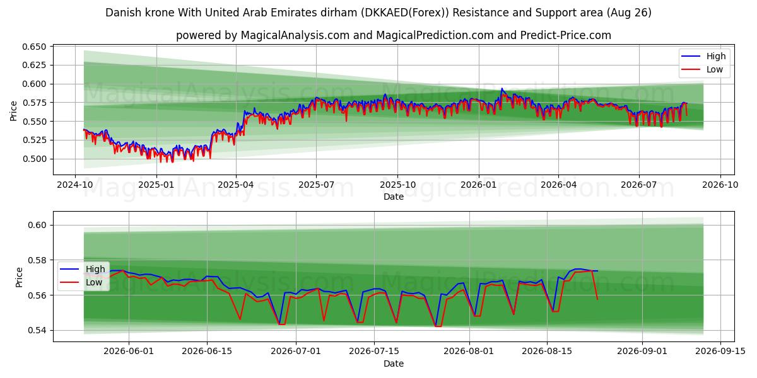Click the 2026-09-01 date tick label
Screen dimensions: 757x378
tap(642, 352)
